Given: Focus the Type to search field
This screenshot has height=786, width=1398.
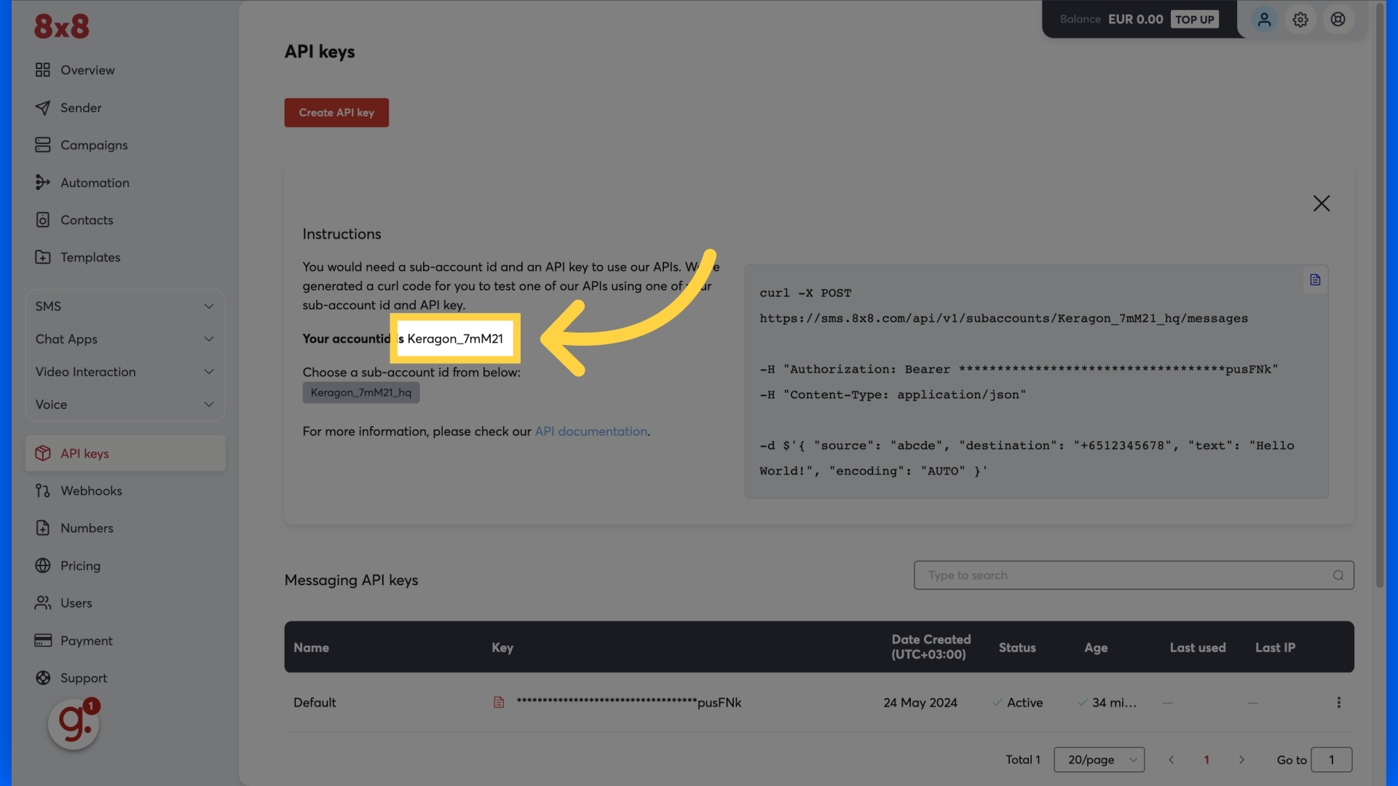Looking at the screenshot, I should 1134,575.
